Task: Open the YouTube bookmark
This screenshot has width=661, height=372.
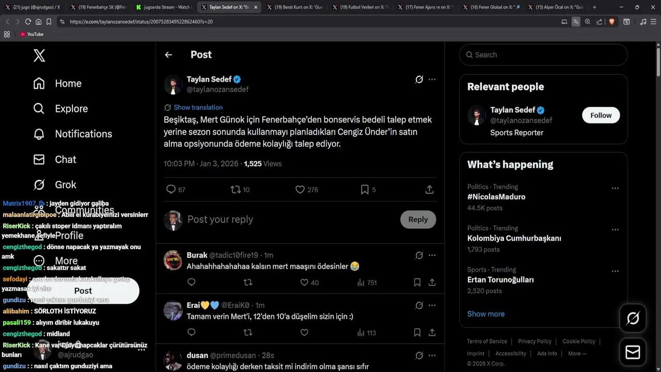Action: coord(32,34)
